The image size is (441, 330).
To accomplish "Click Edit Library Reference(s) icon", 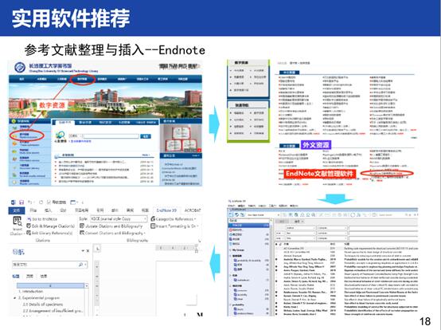I will 29,233.
